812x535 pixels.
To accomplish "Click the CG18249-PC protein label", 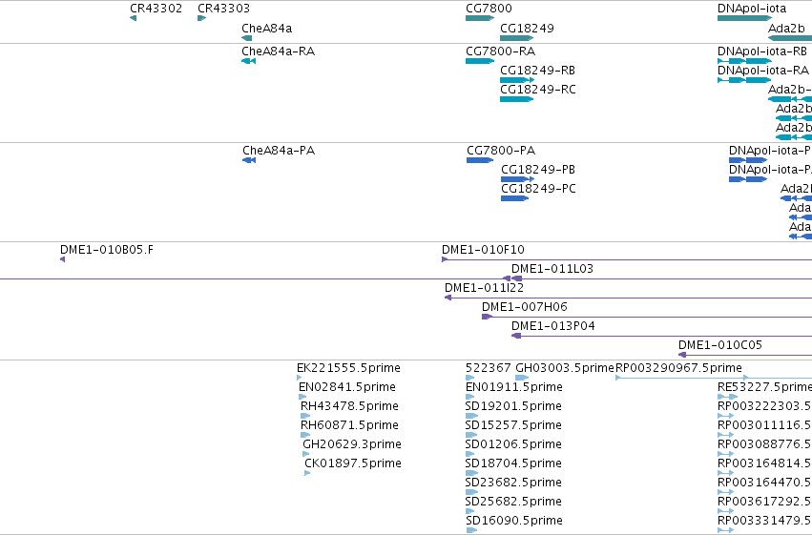I will coord(538,189).
